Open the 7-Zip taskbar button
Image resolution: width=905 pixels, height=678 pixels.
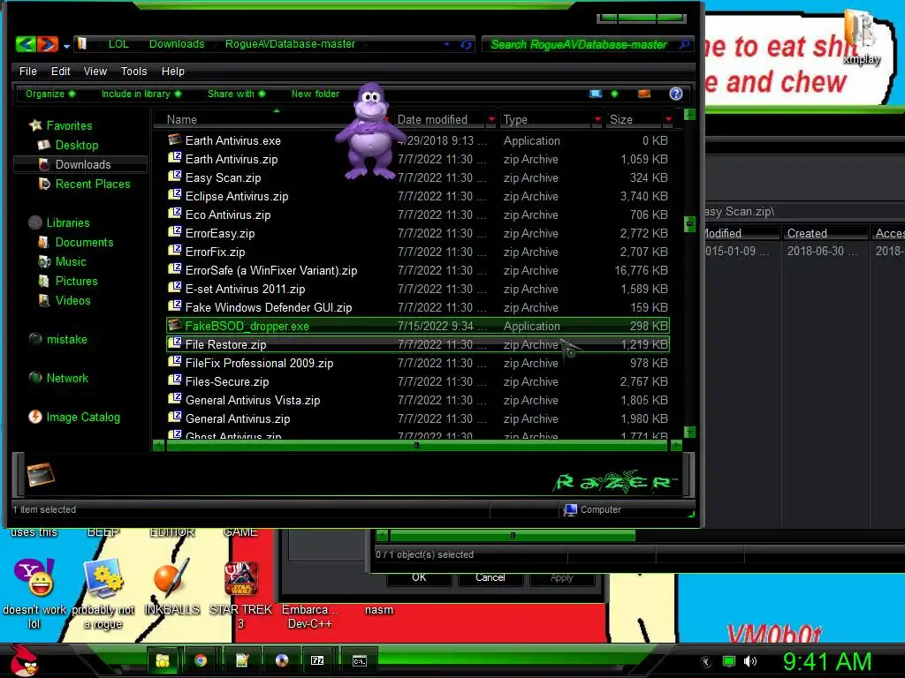click(x=317, y=660)
